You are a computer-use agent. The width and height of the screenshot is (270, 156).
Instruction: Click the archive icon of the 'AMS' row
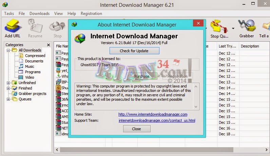pyautogui.click(x=58, y=116)
